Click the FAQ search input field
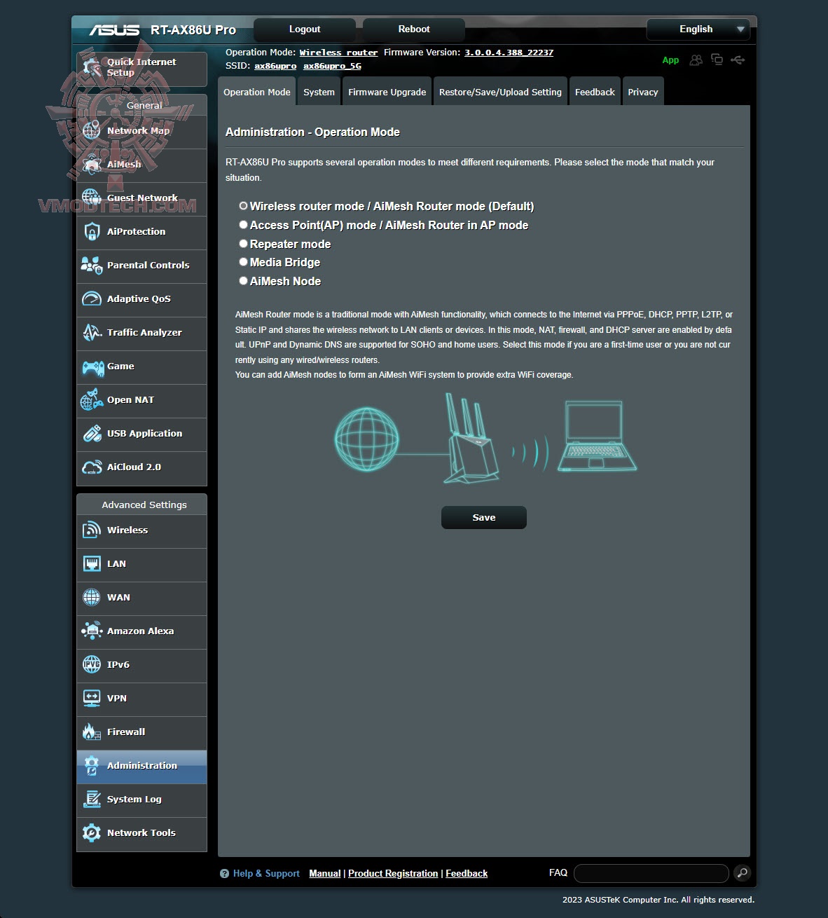 [x=651, y=873]
